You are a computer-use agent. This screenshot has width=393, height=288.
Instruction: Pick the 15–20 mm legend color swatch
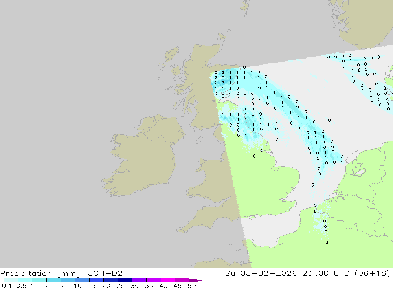[x=97, y=280]
